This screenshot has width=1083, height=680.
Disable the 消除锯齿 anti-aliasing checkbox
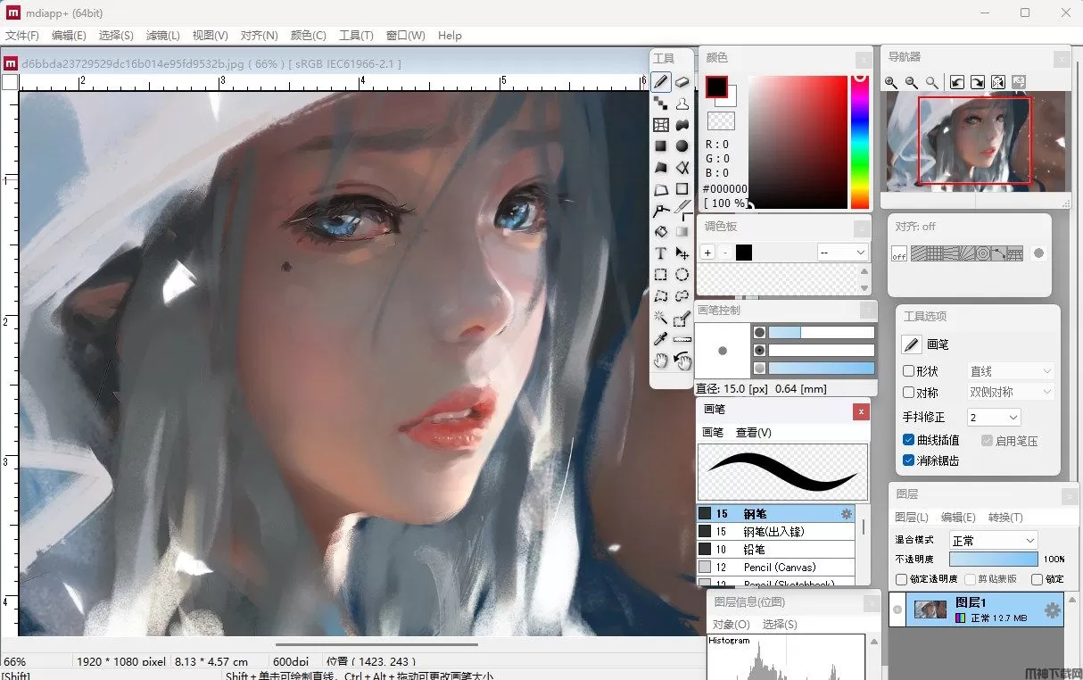(909, 460)
